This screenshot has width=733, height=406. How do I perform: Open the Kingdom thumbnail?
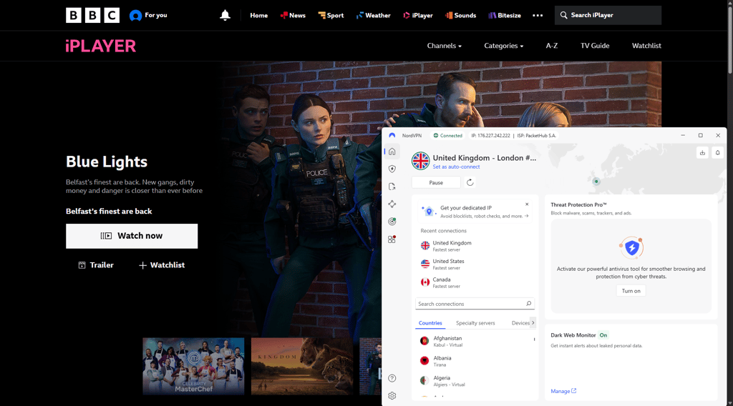(302, 367)
